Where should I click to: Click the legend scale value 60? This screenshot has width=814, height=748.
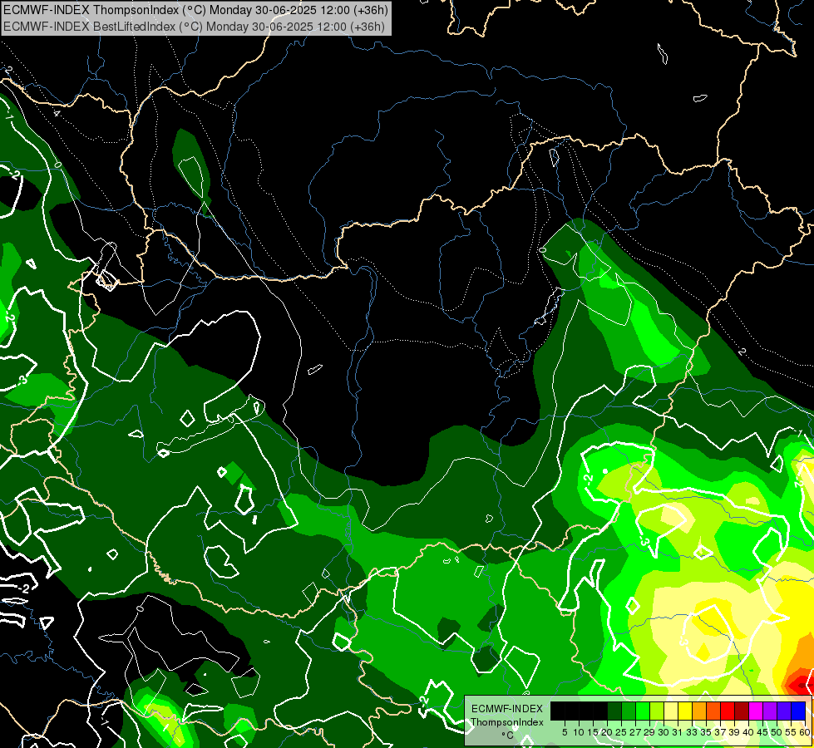[x=805, y=732]
